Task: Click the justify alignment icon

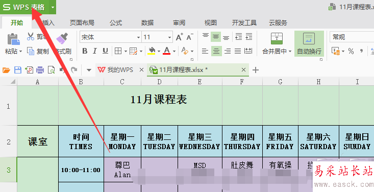Action: 238,51
